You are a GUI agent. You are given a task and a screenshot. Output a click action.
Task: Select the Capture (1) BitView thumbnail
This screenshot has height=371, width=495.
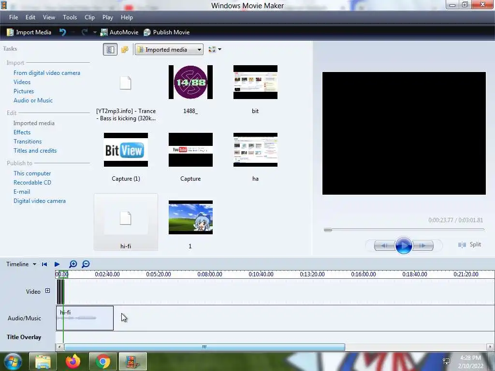tap(126, 150)
